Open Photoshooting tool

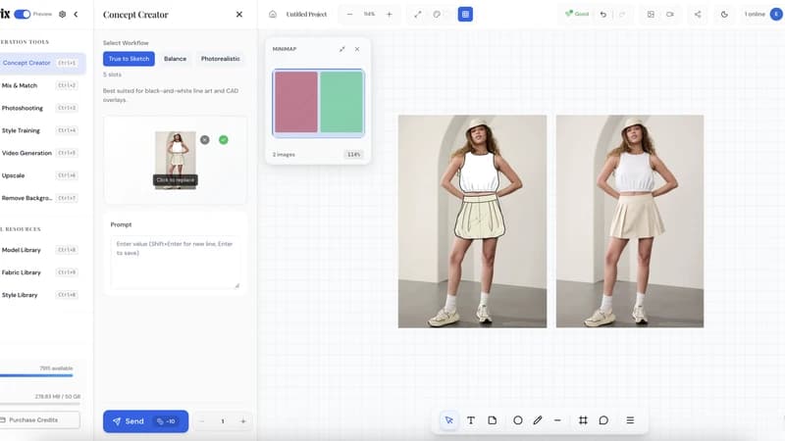(x=40, y=108)
